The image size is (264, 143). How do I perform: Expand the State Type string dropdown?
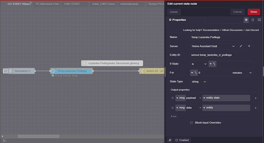coord(199,81)
